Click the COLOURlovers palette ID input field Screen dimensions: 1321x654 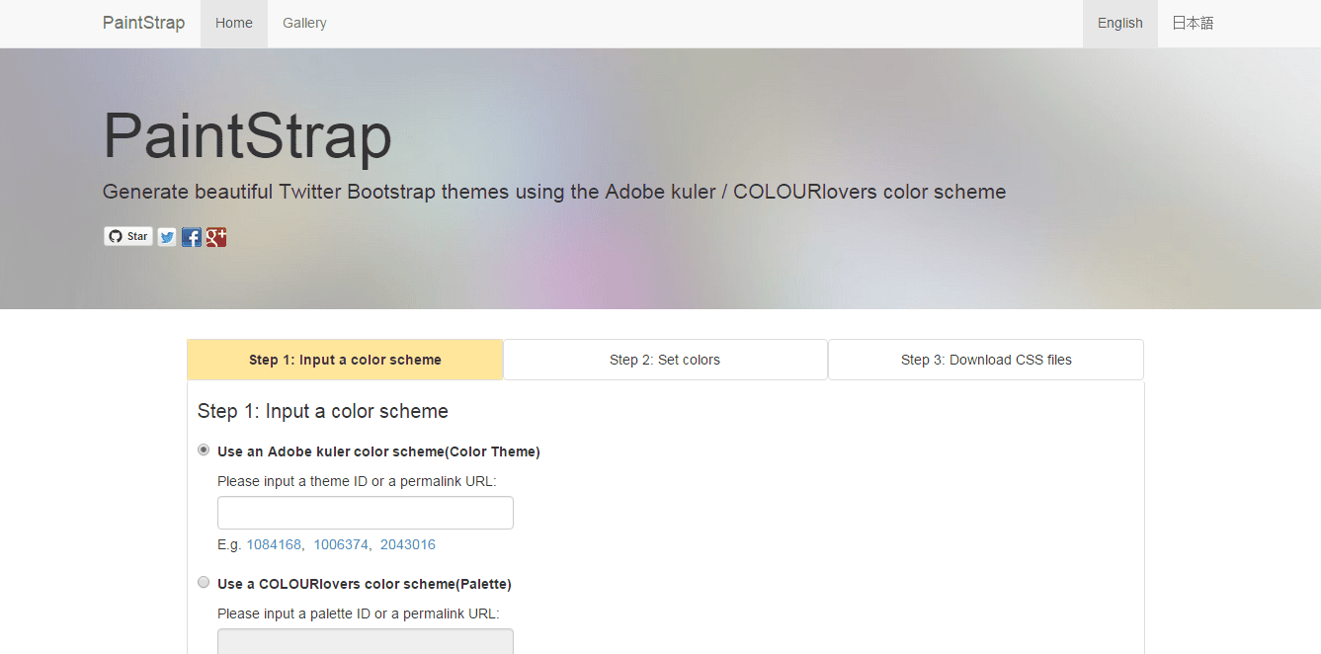click(366, 641)
